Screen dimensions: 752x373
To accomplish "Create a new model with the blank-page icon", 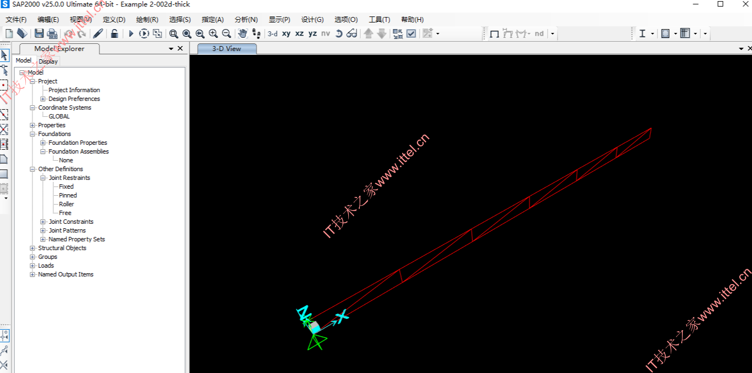I will click(9, 33).
